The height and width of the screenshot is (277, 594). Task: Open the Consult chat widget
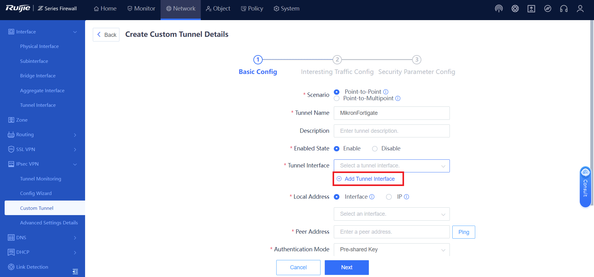pos(585,187)
